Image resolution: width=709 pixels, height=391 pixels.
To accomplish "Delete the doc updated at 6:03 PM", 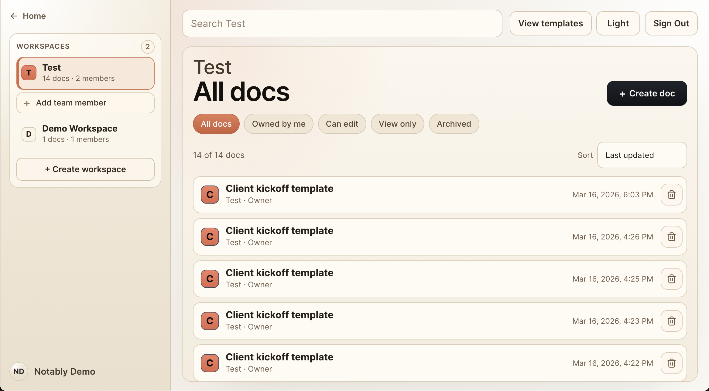I will (x=671, y=195).
